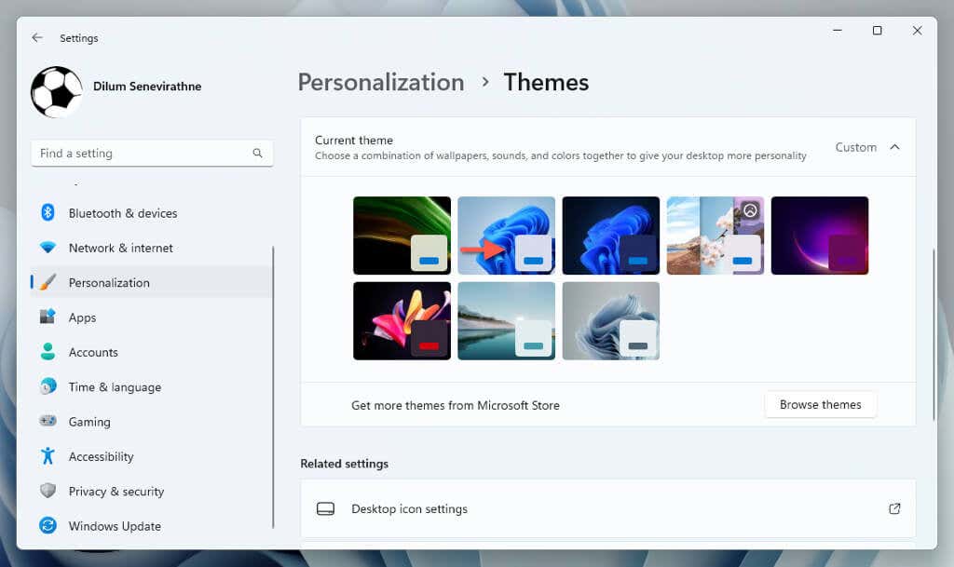Select the Windows light bloom theme thumbnail
954x567 pixels.
click(x=506, y=236)
